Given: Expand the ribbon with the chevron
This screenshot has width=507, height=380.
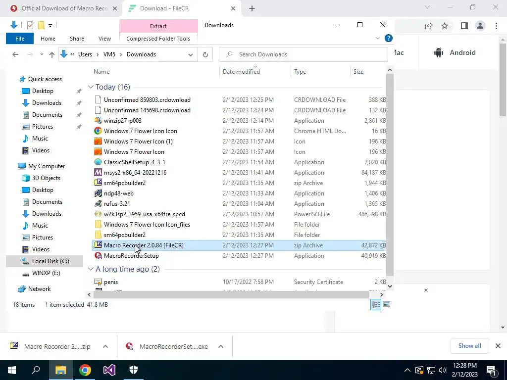Looking at the screenshot, I should [x=377, y=38].
